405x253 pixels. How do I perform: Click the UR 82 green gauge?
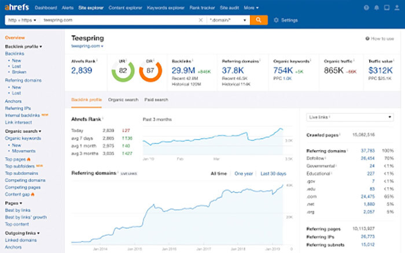point(123,70)
